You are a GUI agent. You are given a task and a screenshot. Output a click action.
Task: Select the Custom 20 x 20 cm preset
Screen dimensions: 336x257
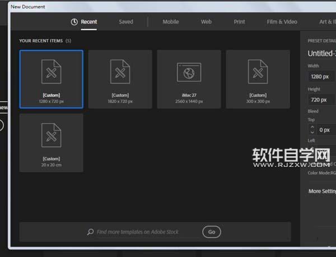[51, 143]
